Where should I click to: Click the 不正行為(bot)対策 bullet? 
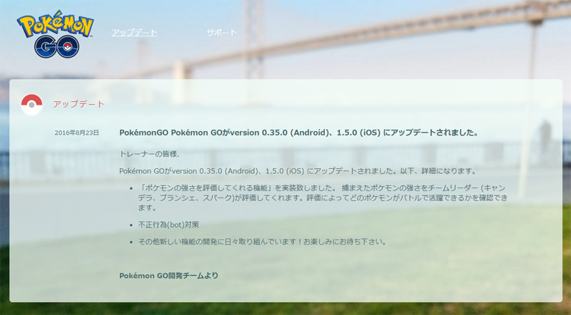click(168, 224)
